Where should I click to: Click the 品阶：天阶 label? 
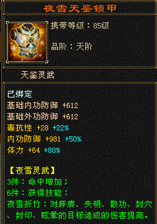tap(72, 47)
